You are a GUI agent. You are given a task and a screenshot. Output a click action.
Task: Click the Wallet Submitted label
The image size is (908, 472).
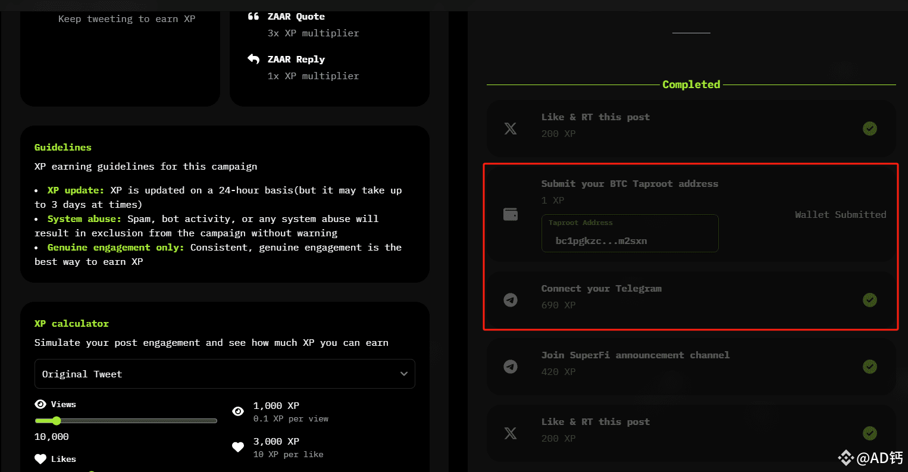tap(840, 214)
